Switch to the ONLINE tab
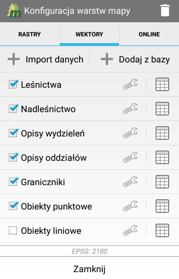 [149, 34]
